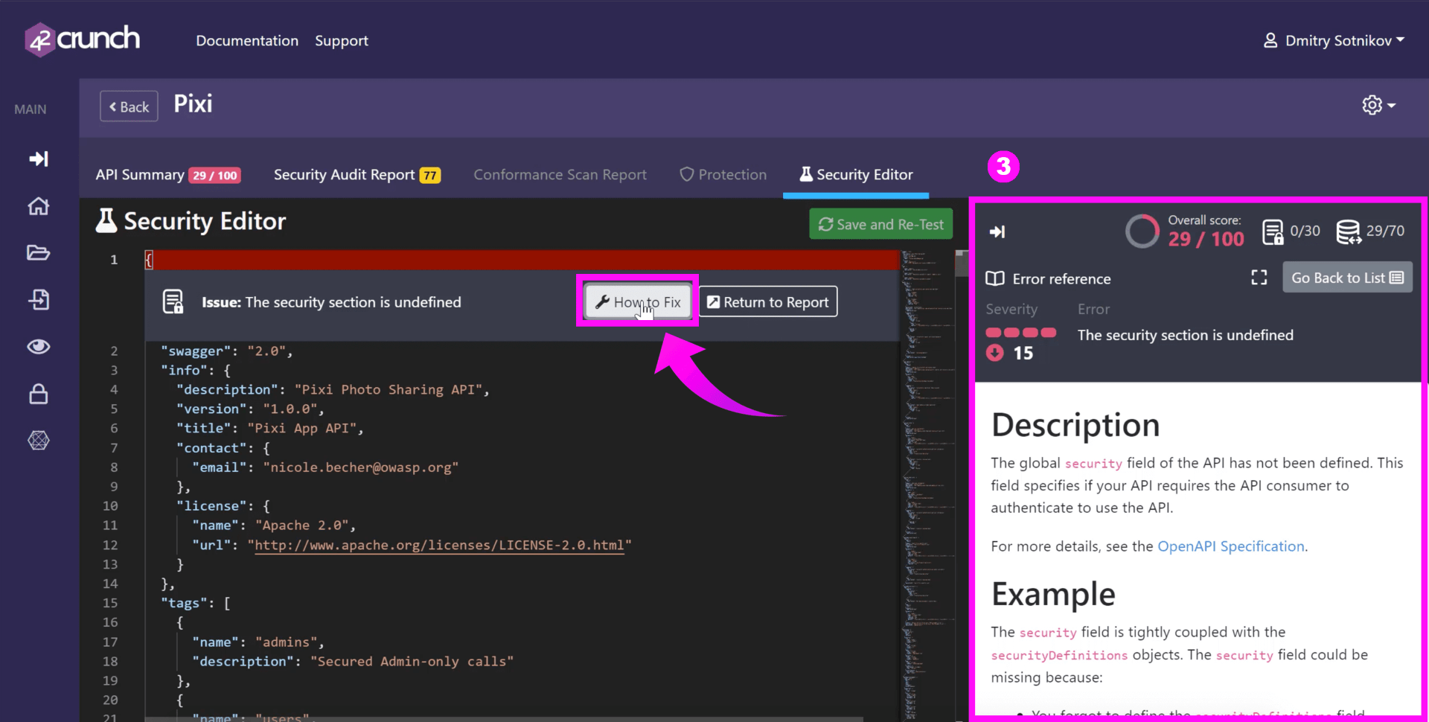Click the polygon mesh sidebar icon
This screenshot has height=722, width=1429.
click(39, 440)
